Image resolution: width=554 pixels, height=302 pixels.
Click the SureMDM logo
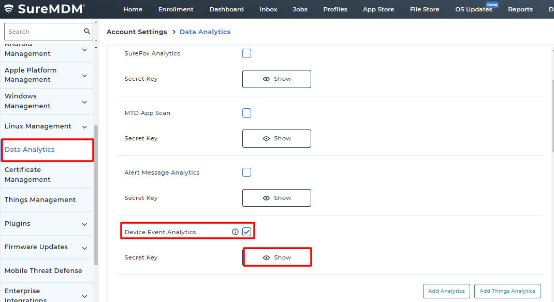click(x=45, y=9)
